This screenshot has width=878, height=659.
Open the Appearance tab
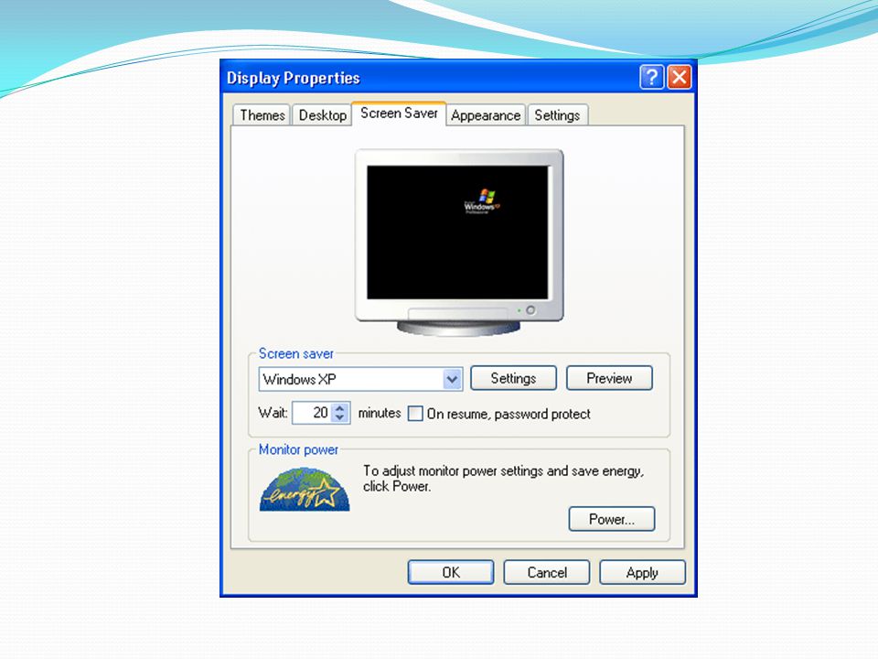486,115
